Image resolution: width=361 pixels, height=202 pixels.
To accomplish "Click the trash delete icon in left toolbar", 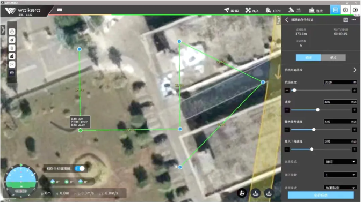I will click(12, 48).
